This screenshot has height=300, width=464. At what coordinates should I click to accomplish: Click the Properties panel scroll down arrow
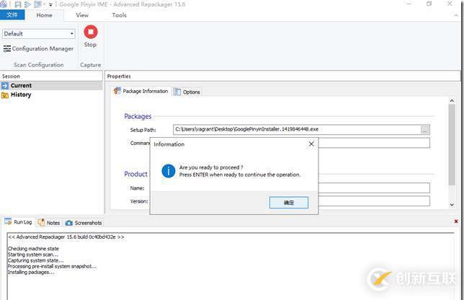pos(452,205)
